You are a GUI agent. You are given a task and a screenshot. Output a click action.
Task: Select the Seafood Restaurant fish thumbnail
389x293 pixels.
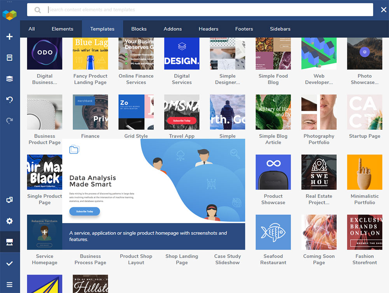point(273,232)
